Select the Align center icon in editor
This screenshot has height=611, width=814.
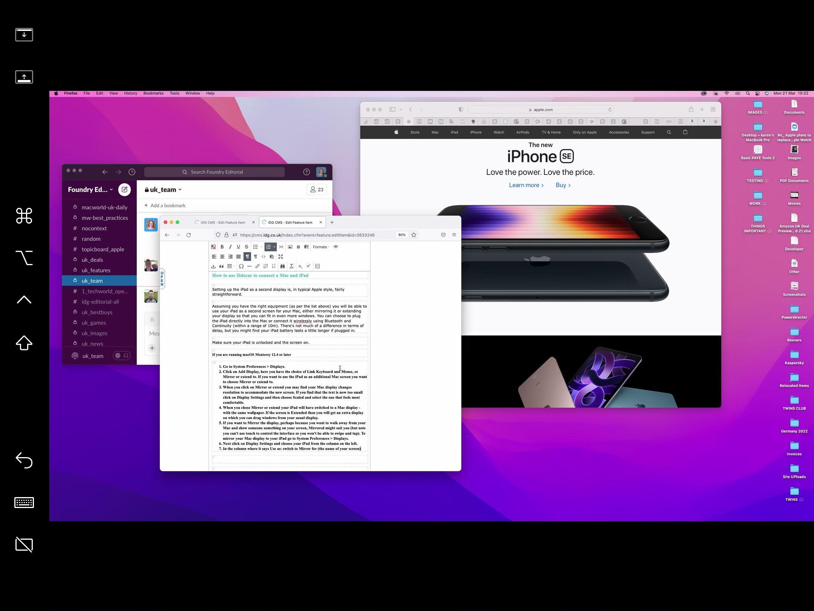[222, 257]
